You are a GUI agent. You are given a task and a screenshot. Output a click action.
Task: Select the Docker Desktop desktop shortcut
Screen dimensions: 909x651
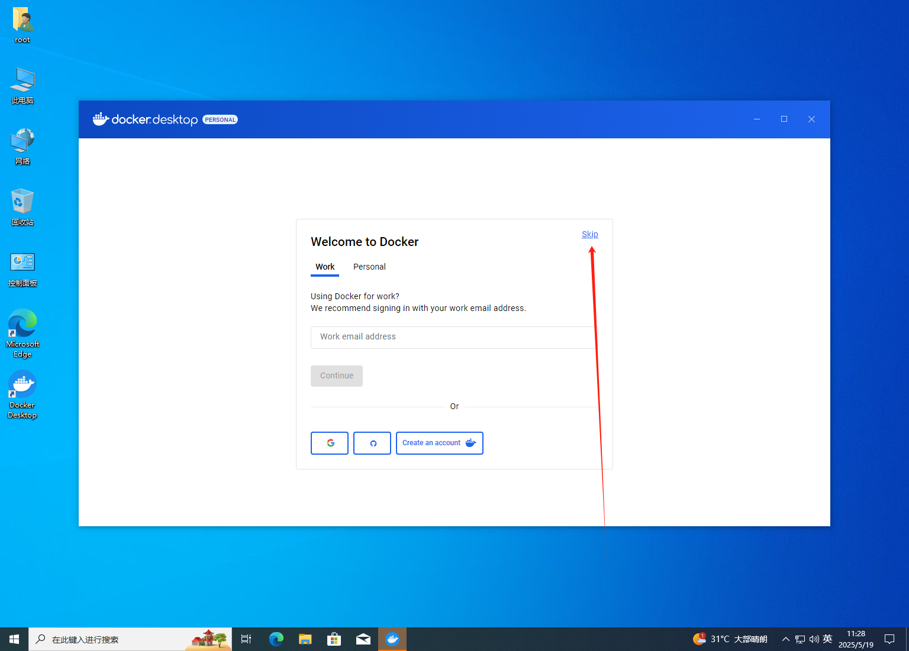pos(22,394)
